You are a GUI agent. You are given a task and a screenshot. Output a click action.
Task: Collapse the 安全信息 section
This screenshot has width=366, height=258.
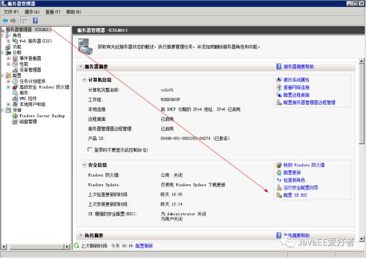coord(84,165)
